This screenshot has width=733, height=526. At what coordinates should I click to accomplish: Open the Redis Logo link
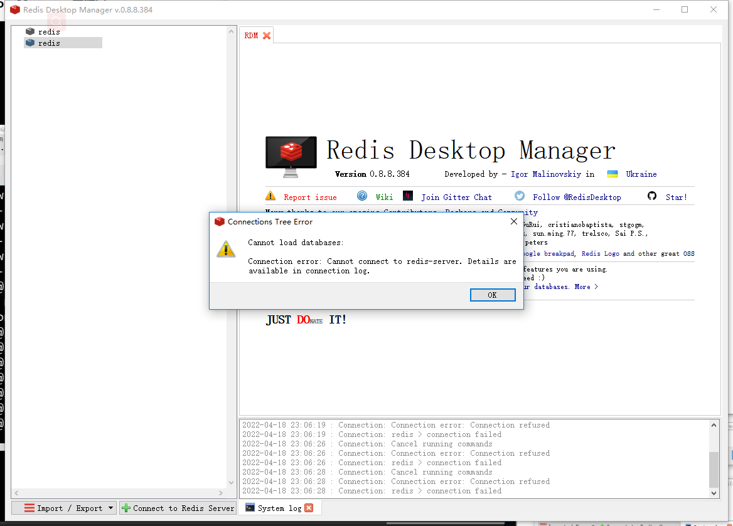click(600, 254)
